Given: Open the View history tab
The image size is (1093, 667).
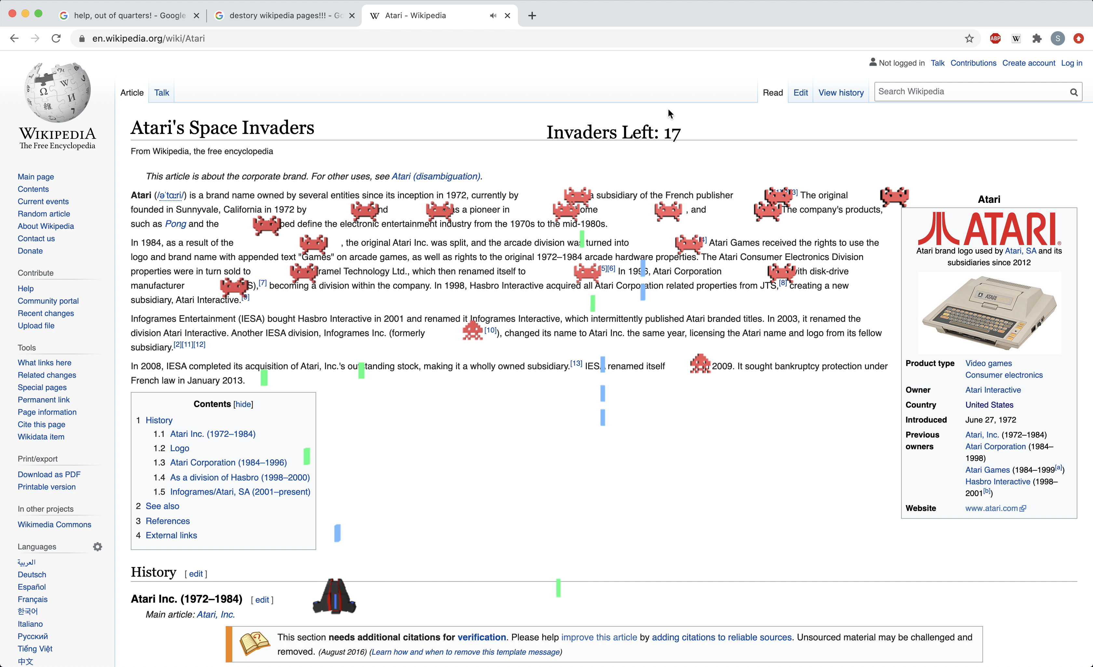Looking at the screenshot, I should pos(841,93).
